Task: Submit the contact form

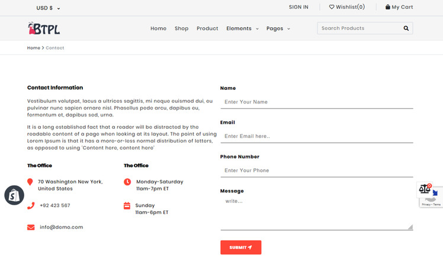Action: pos(240,247)
